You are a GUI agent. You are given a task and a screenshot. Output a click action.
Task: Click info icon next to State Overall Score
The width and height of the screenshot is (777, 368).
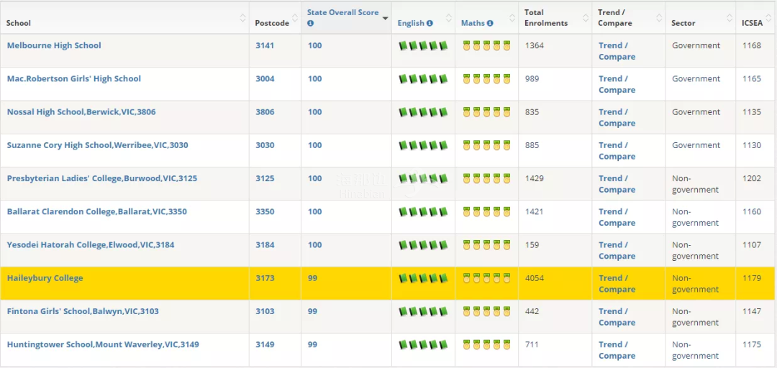(310, 23)
